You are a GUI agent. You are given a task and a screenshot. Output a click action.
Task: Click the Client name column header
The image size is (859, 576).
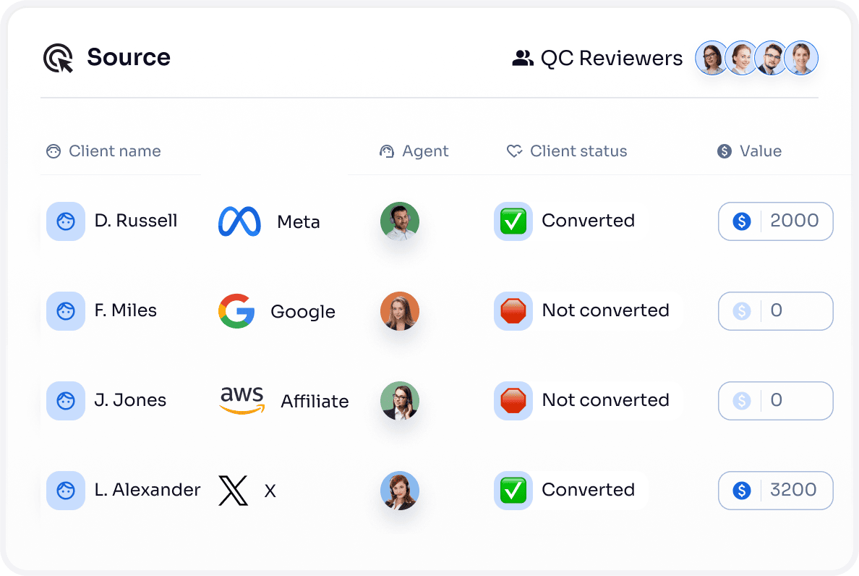(114, 151)
